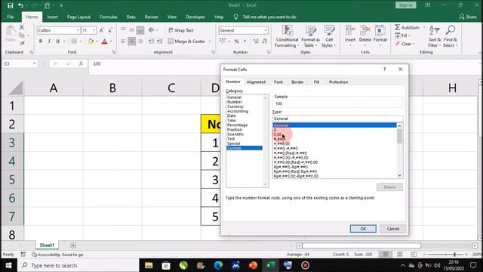483x272 pixels.
Task: Apply Percent Style to selection
Action: coord(236,41)
